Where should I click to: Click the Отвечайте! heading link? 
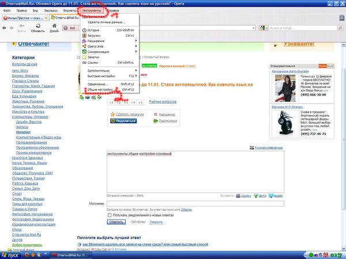coord(33,44)
